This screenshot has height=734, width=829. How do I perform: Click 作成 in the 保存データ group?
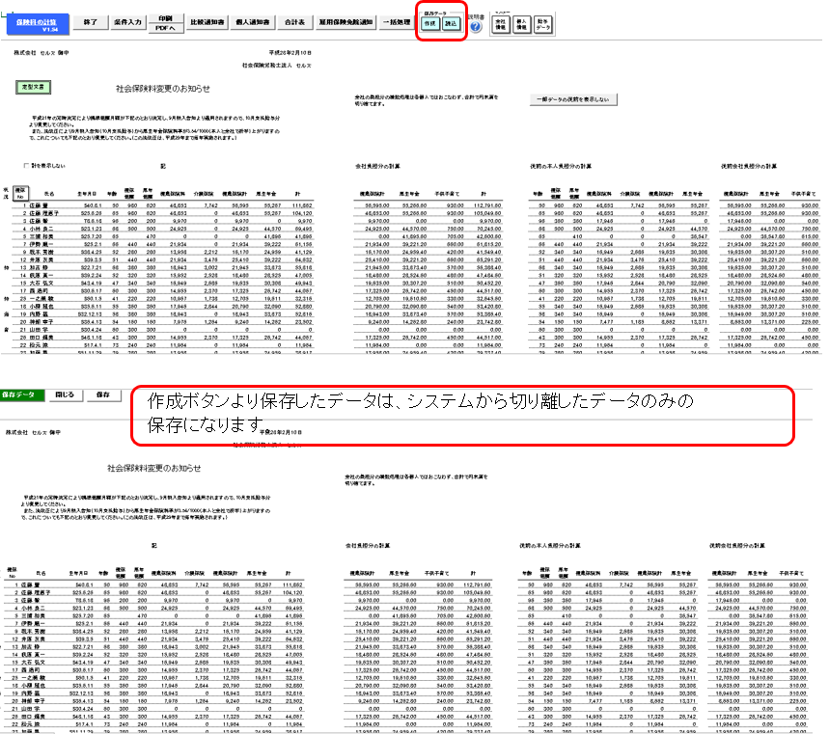(x=430, y=24)
